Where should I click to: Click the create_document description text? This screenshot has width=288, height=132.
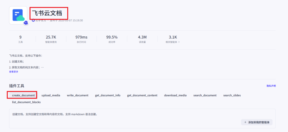55,114
